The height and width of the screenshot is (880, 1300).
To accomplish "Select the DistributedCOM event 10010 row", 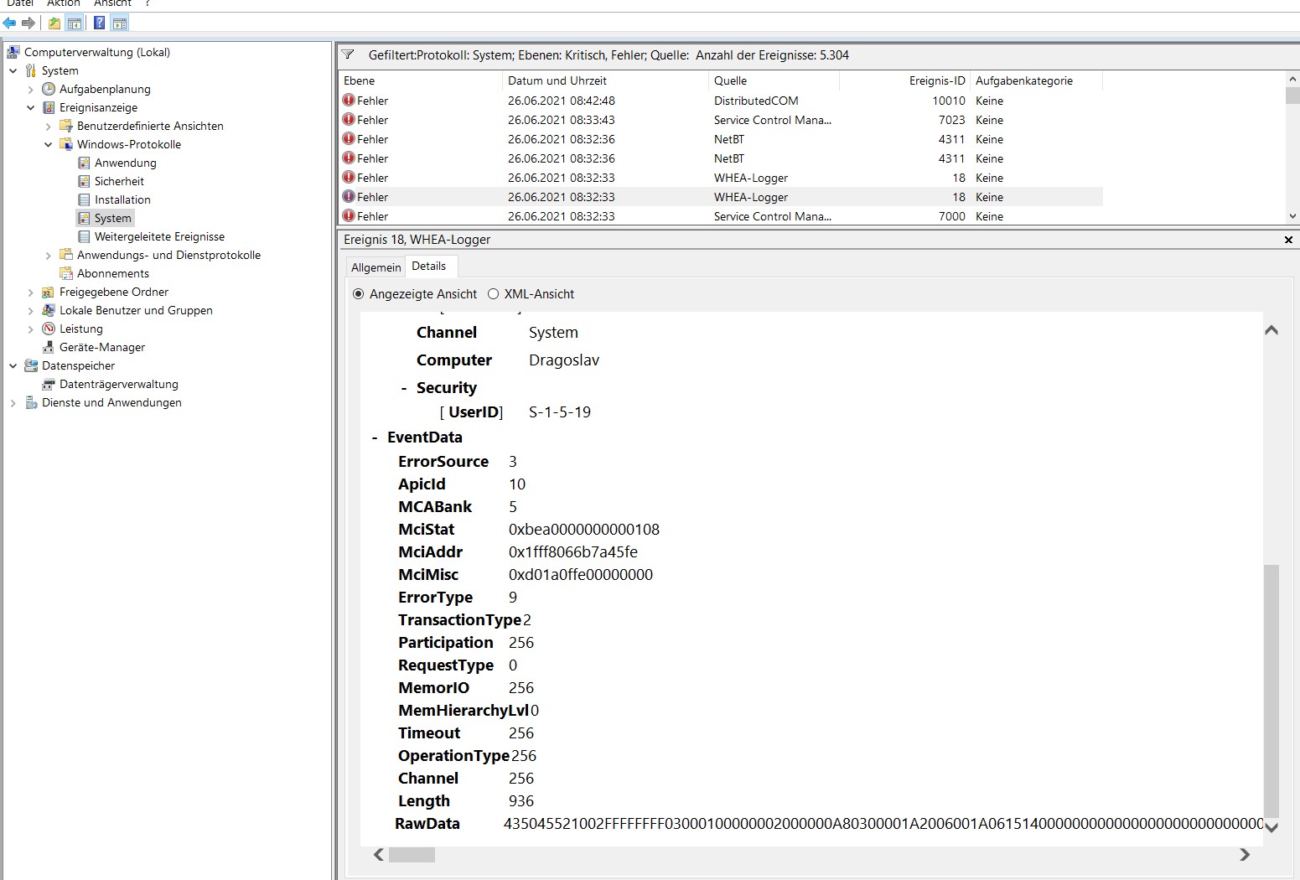I will [721, 101].
